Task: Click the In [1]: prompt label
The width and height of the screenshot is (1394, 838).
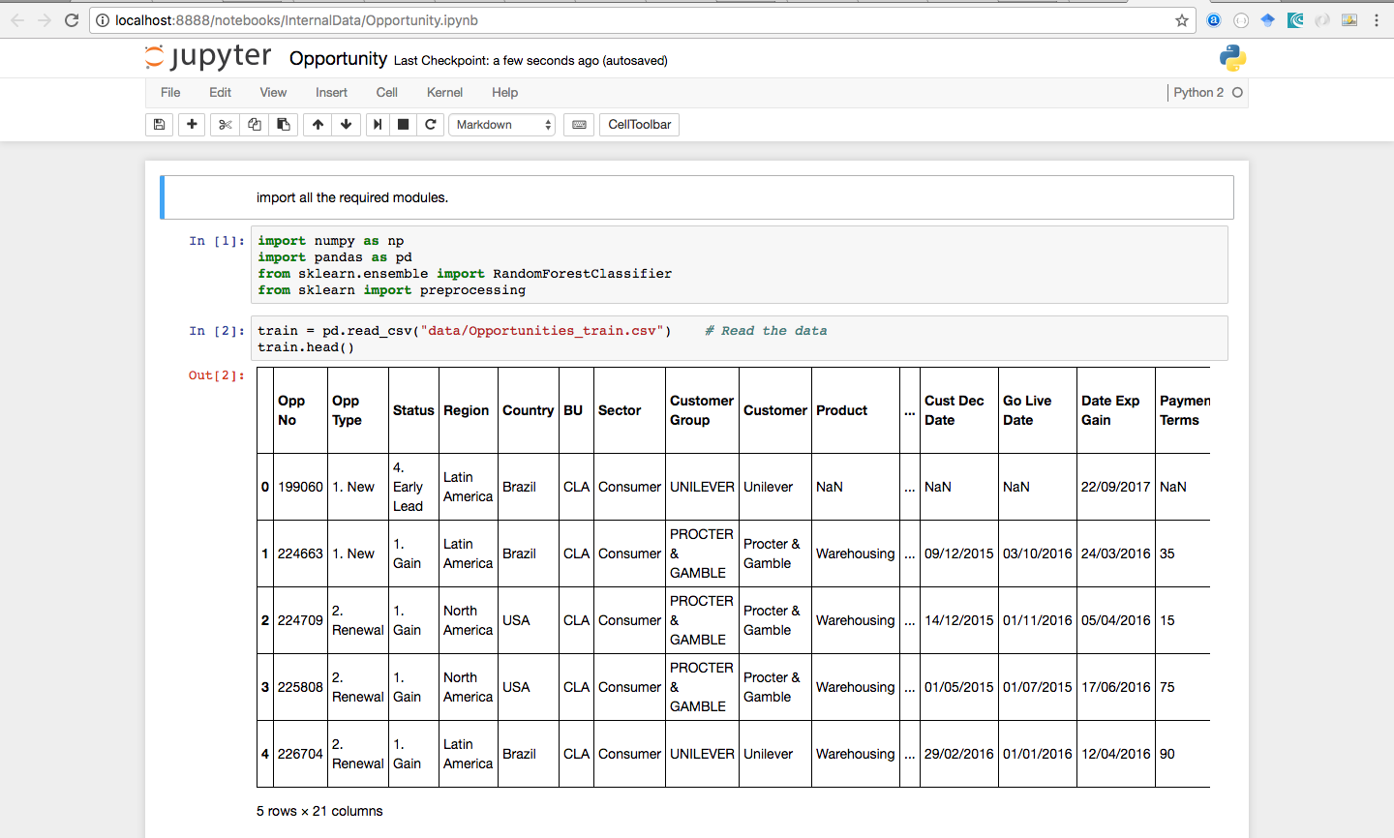Action: click(217, 241)
